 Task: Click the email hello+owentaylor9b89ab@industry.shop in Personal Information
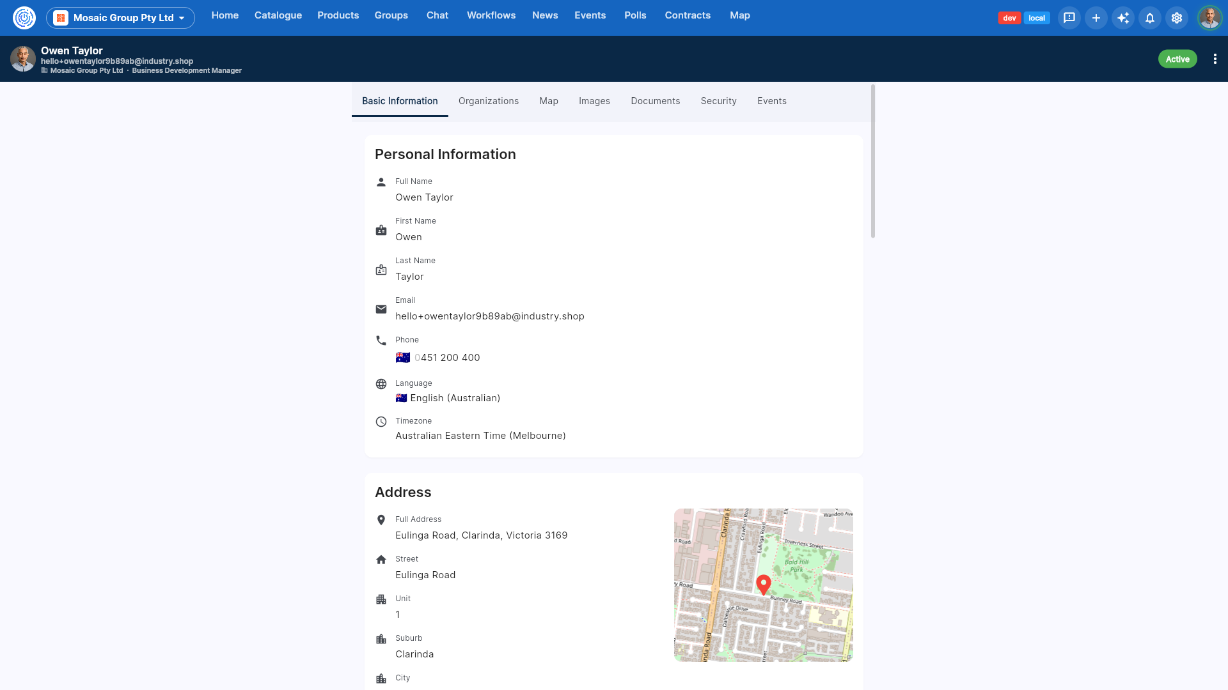490,316
